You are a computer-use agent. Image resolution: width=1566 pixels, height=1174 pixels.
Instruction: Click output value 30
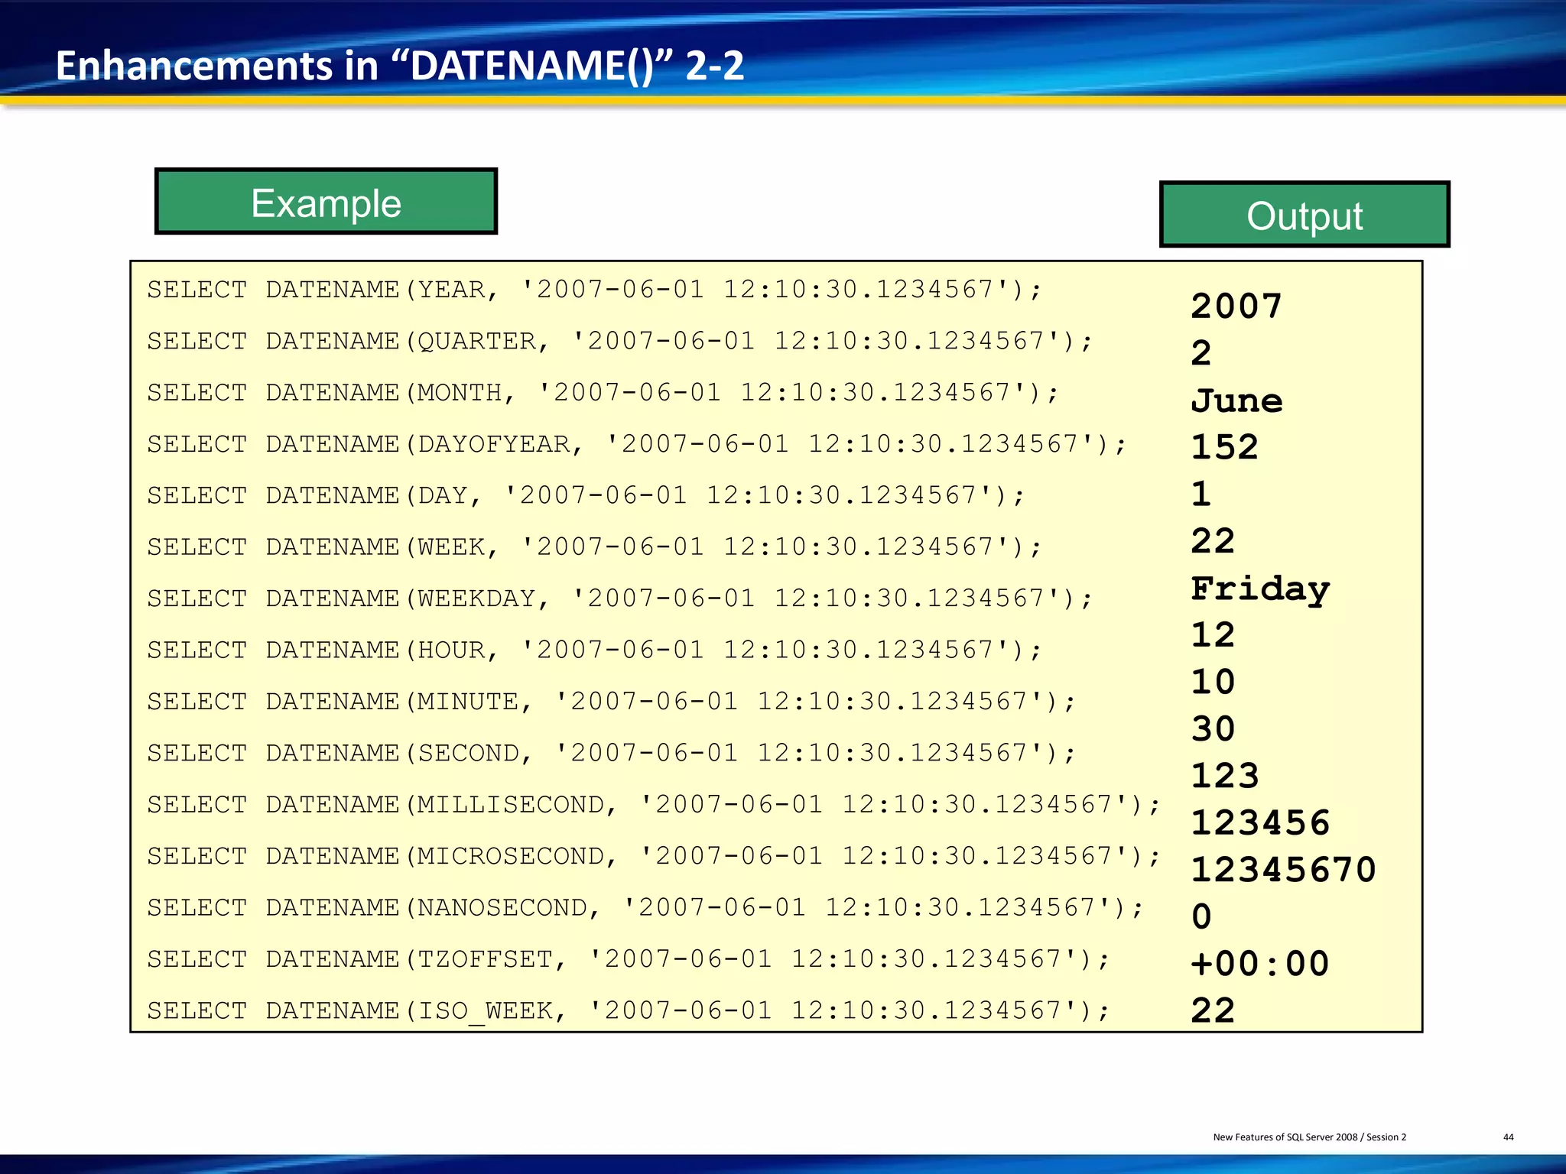point(1213,729)
